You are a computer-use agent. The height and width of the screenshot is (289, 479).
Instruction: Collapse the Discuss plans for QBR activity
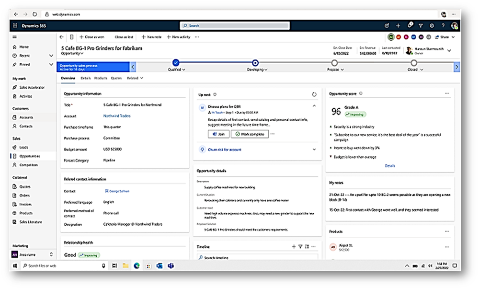tap(314, 106)
